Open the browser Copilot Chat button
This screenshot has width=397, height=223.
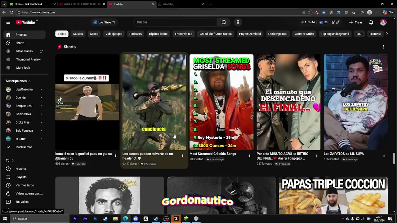[x=388, y=12]
